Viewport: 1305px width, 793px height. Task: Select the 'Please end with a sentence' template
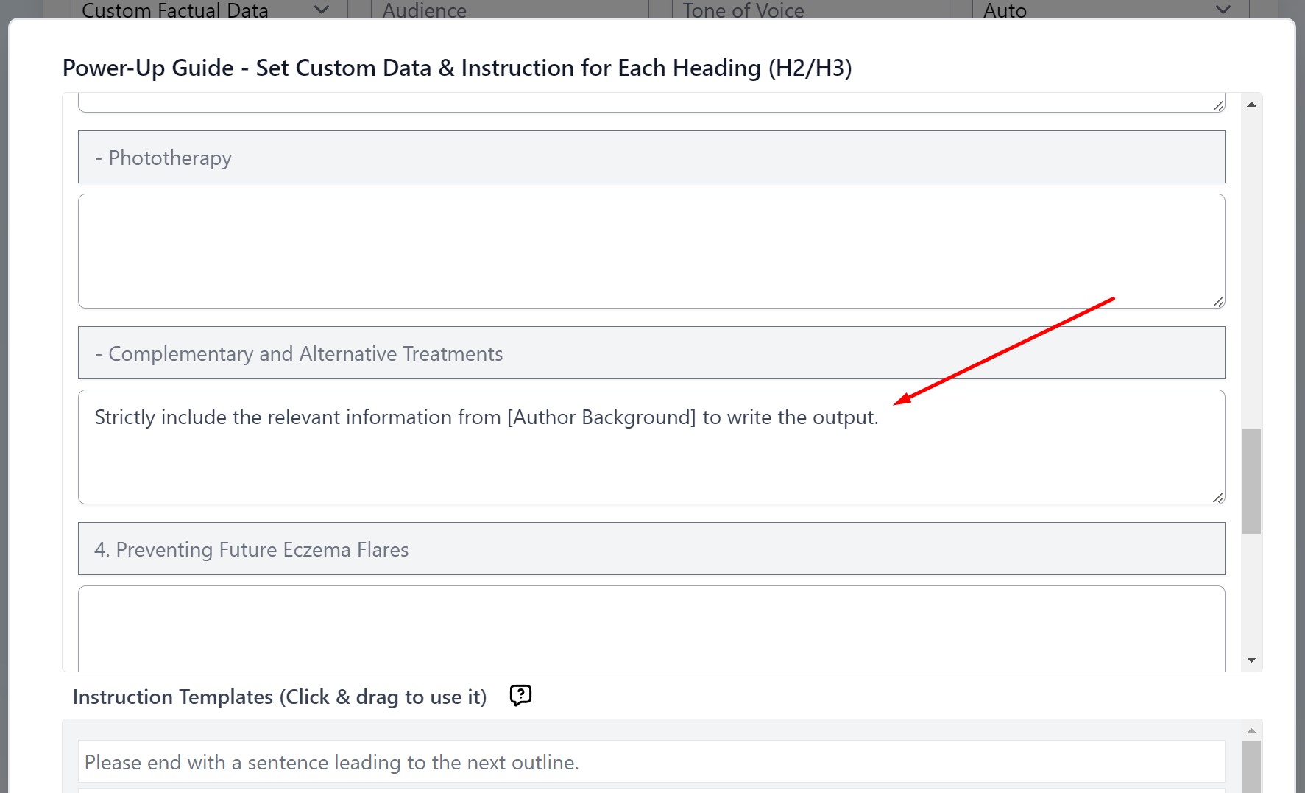tap(651, 762)
